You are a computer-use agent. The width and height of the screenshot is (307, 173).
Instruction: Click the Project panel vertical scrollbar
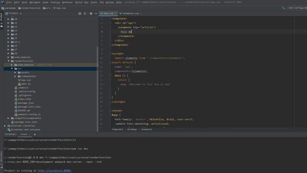point(97,89)
